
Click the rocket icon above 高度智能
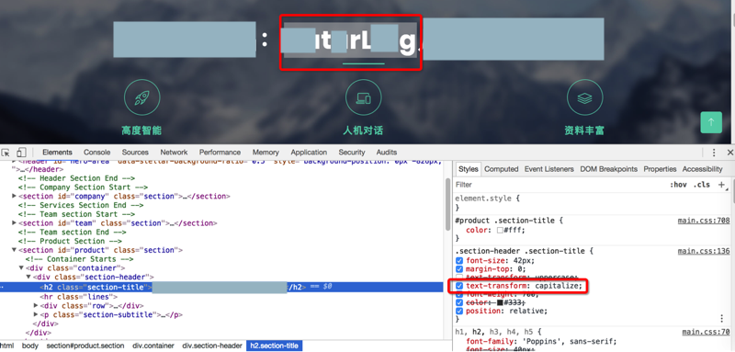pos(142,97)
